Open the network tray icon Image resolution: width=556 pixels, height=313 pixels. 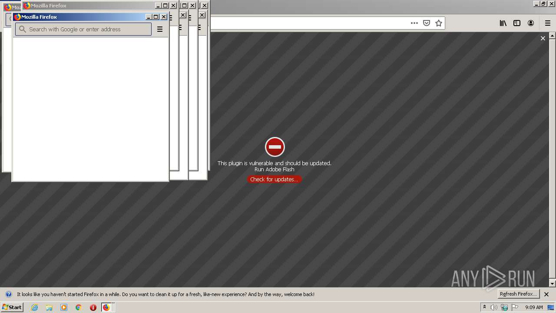(x=504, y=307)
